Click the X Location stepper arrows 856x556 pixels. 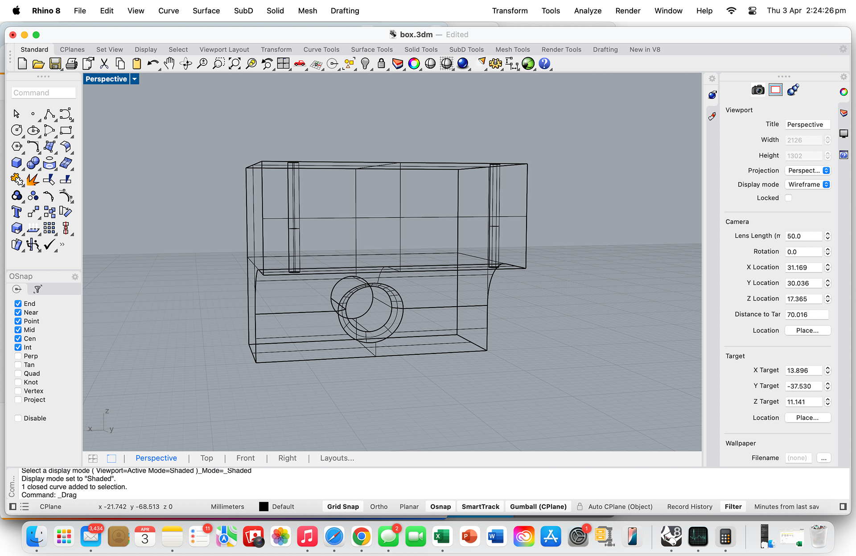click(x=827, y=267)
